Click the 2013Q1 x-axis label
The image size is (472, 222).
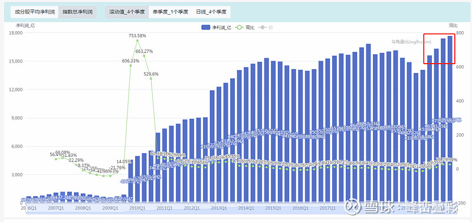pyautogui.click(x=219, y=208)
